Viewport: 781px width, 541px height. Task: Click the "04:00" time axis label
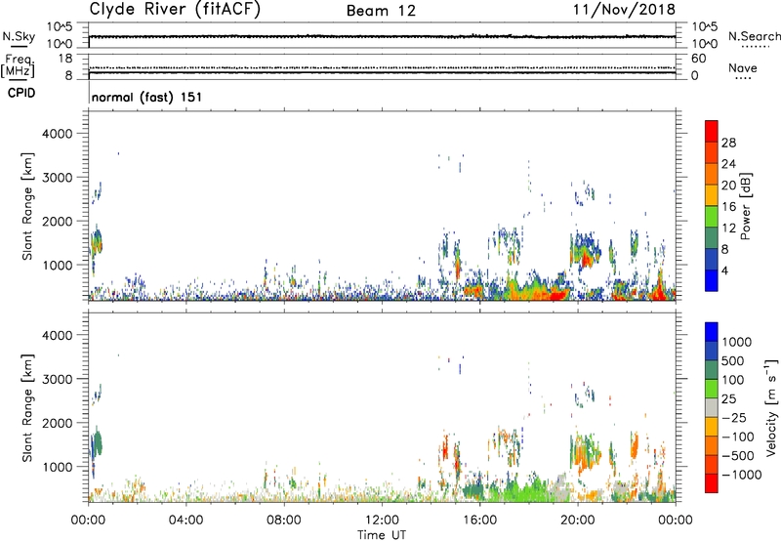click(185, 520)
